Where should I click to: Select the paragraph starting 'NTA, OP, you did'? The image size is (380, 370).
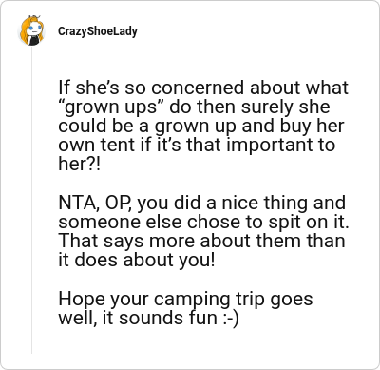[203, 231]
